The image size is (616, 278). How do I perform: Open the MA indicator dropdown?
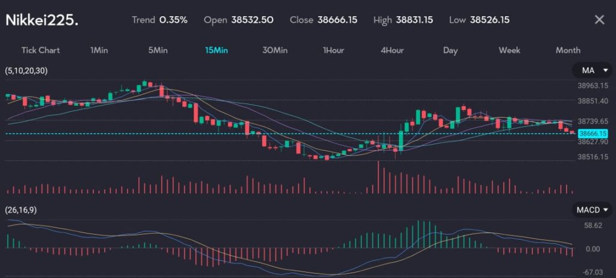(x=591, y=71)
